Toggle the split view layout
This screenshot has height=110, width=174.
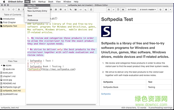[x=118, y=10]
